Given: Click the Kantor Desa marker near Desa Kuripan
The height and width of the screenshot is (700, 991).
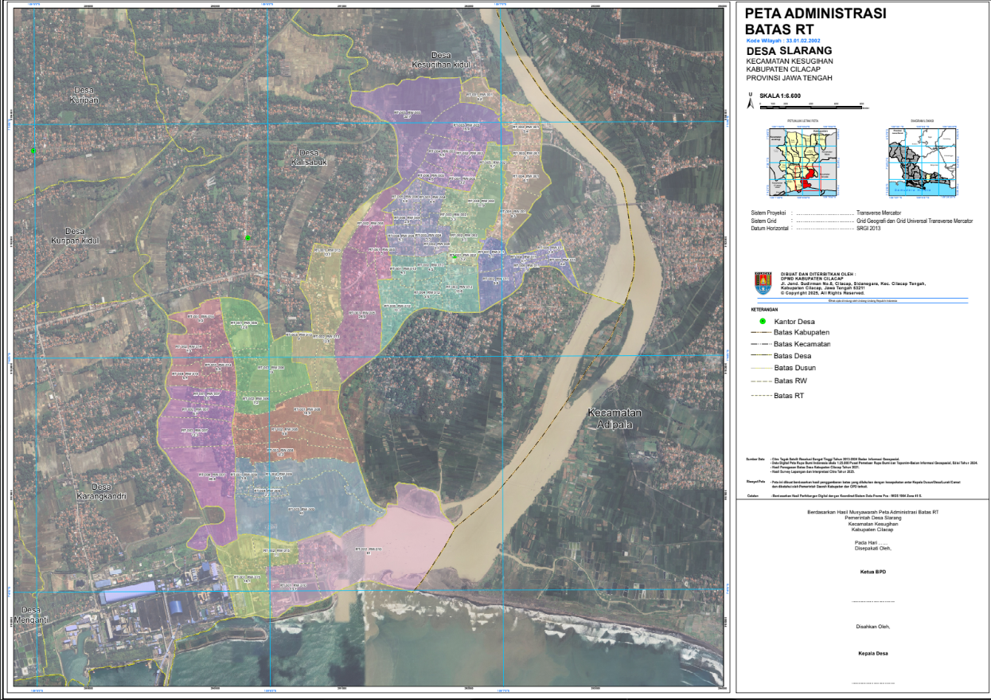Looking at the screenshot, I should [33, 151].
